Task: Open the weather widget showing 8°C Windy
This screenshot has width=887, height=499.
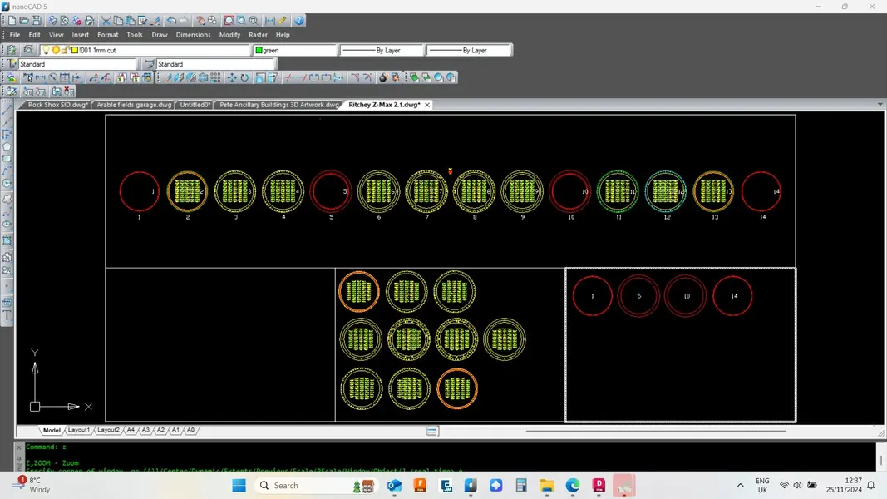Action: point(32,486)
